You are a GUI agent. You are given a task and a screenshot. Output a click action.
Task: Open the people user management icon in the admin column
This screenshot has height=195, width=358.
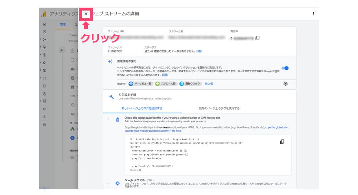point(72,69)
